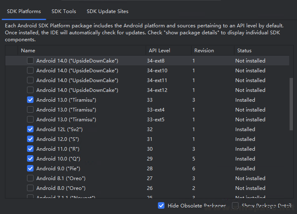This screenshot has height=214, width=297.
Task: Click API level 32 cell
Action: tap(150, 129)
